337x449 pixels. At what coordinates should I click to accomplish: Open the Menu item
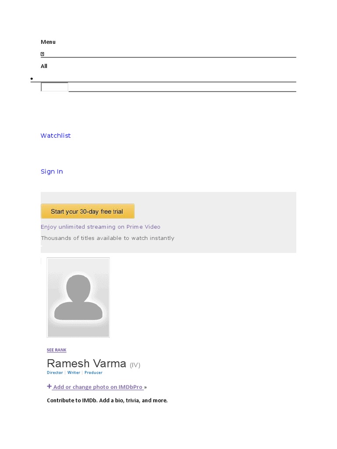[48, 42]
